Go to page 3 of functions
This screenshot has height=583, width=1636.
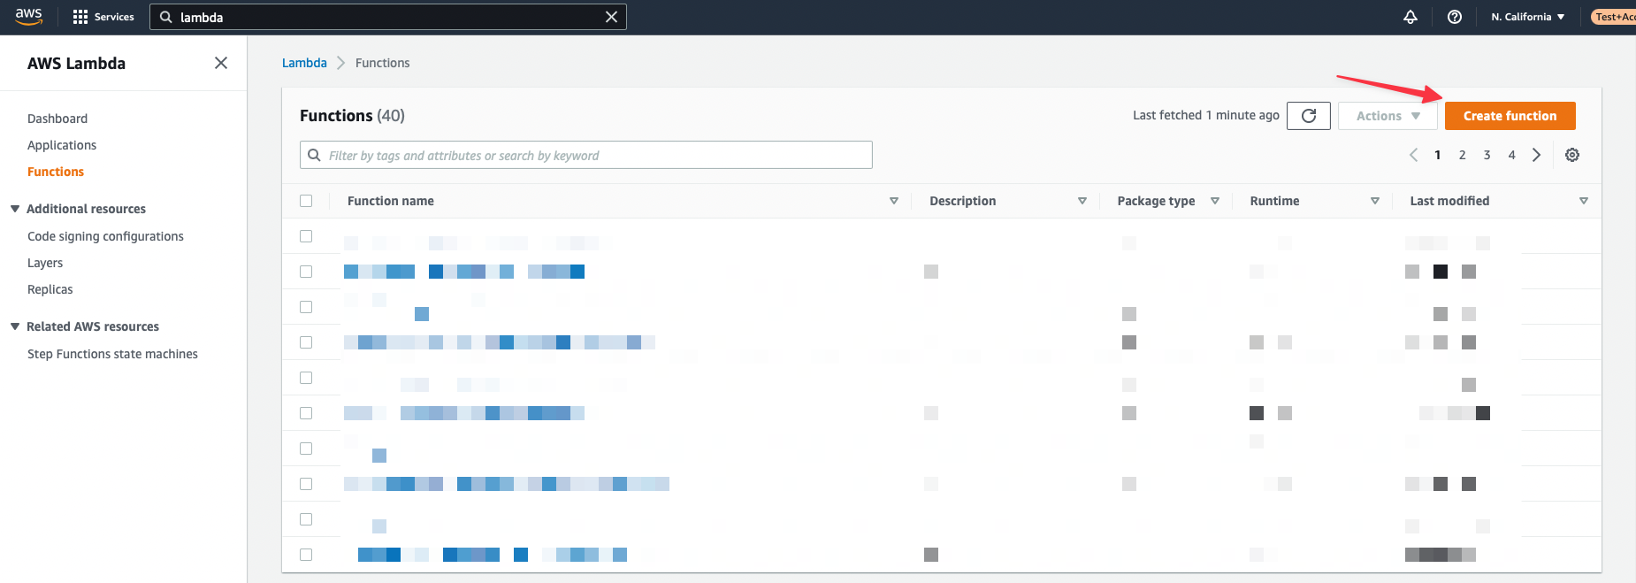pyautogui.click(x=1487, y=155)
